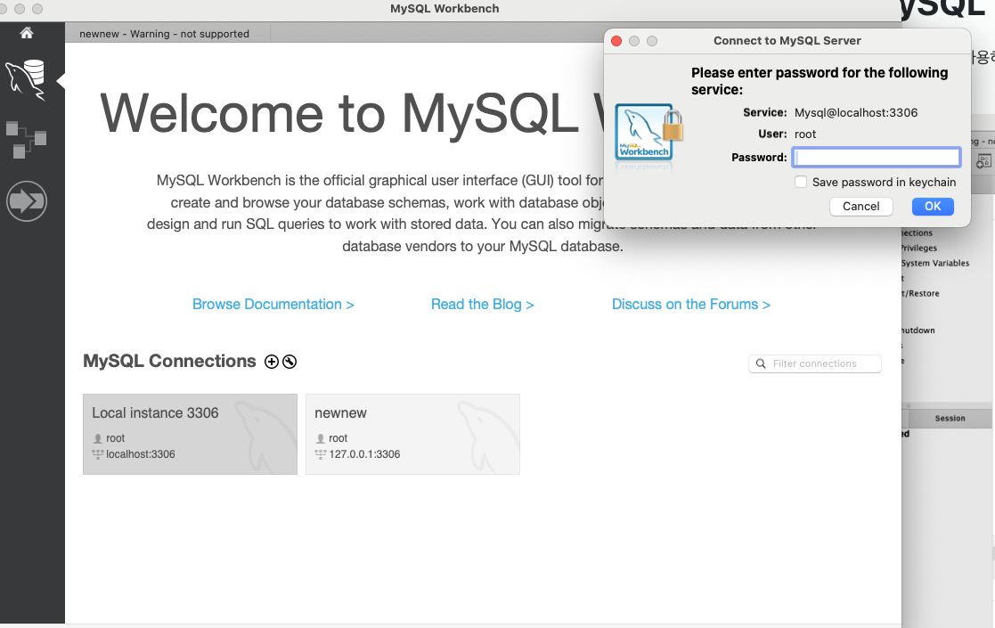Select the Session tab in background window
This screenshot has width=995, height=628.
(x=950, y=418)
